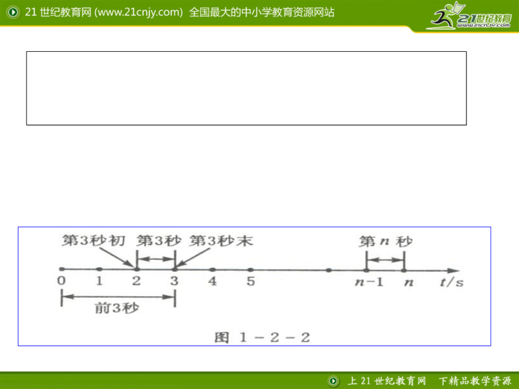Viewport: 519px width, 389px height.
Task: Click the tick number 4 on the axis
Action: tap(212, 281)
